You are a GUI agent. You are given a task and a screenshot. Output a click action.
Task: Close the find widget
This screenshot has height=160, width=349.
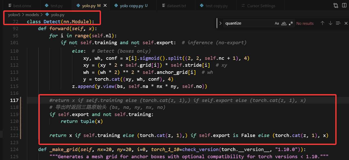pos(346,23)
